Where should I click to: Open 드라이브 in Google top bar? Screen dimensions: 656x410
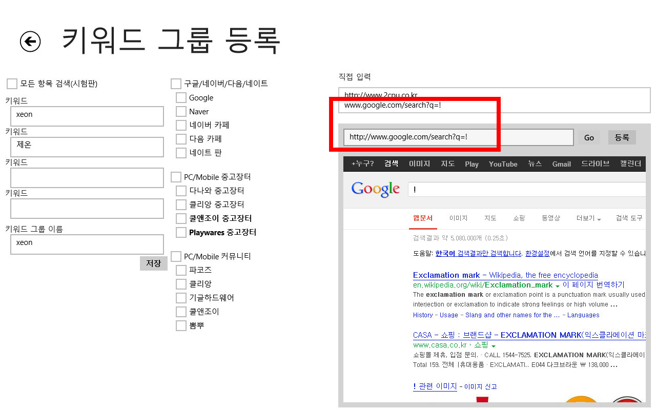(596, 164)
